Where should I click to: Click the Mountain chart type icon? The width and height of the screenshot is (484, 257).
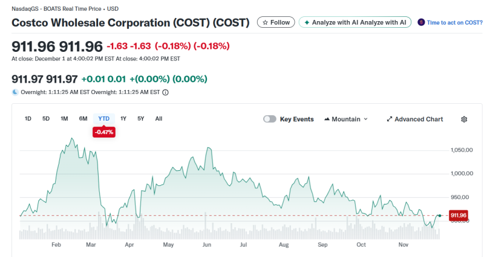(327, 119)
